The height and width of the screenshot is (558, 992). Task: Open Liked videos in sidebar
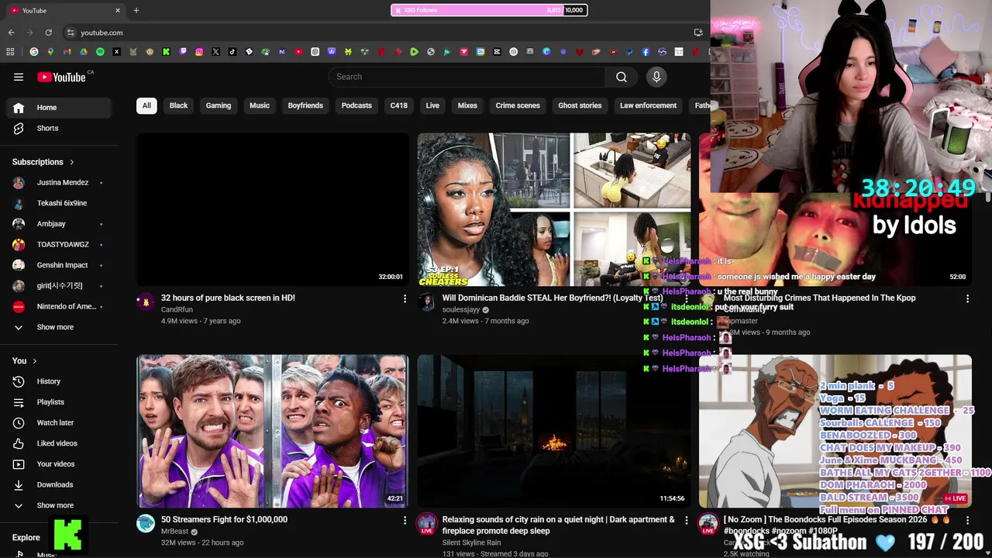tap(59, 443)
